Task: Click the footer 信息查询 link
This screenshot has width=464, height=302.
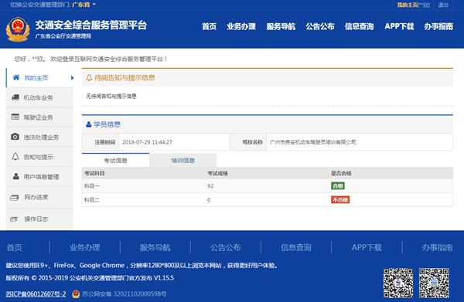Action: 296,247
